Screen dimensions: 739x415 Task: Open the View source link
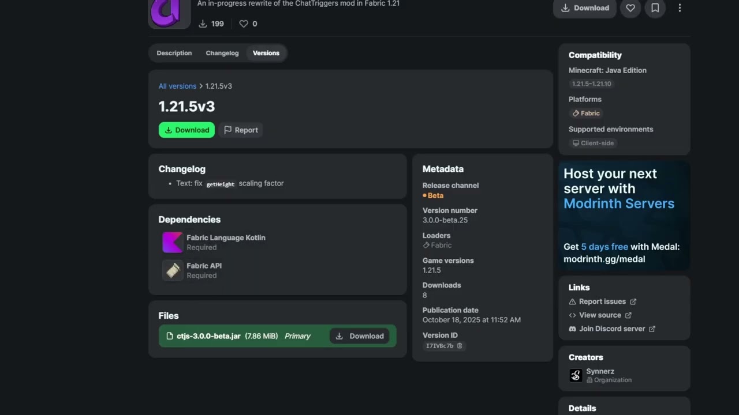click(x=600, y=315)
